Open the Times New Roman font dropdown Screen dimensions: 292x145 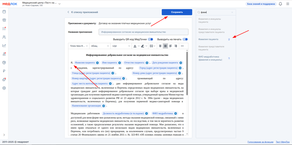79,46
